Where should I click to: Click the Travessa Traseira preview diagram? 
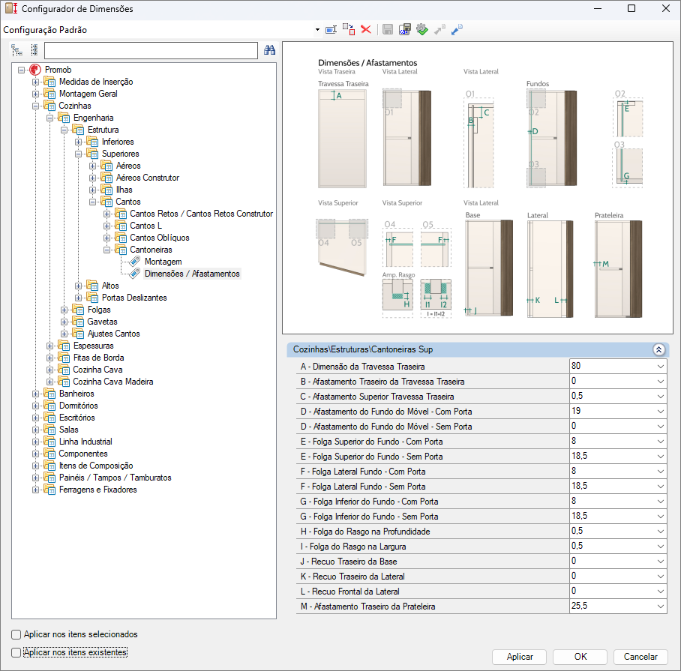(x=342, y=139)
